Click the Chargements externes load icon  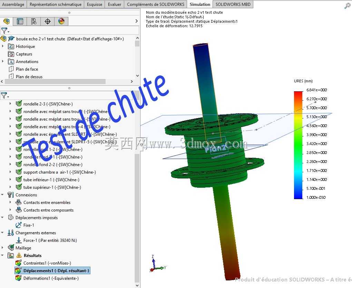[11, 233]
